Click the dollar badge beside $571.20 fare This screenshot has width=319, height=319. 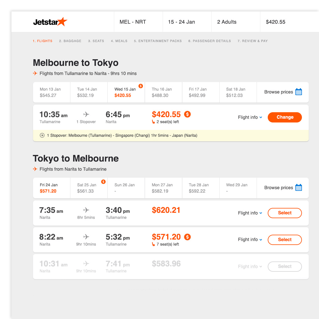point(187,237)
